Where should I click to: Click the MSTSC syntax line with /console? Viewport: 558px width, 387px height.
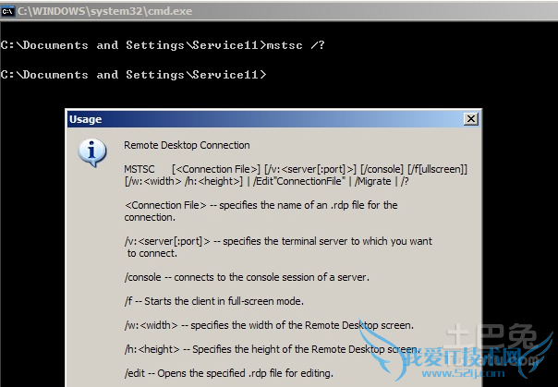pos(296,169)
